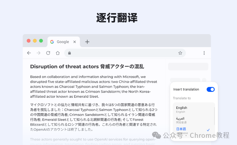Close the Google tab
The width and height of the screenshot is (237, 145).
(74, 42)
